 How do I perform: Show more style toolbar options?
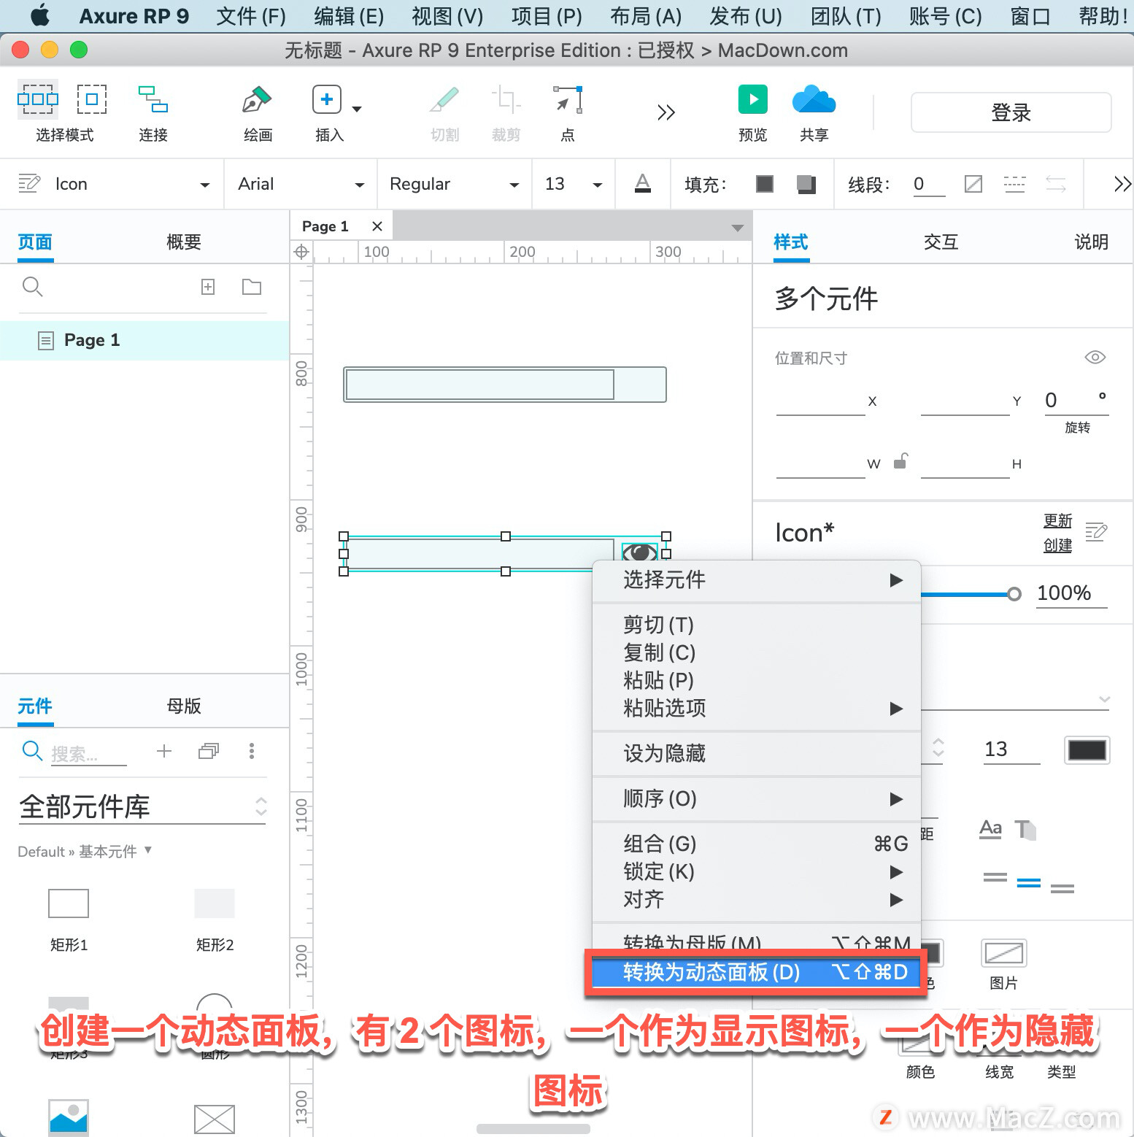[1122, 183]
